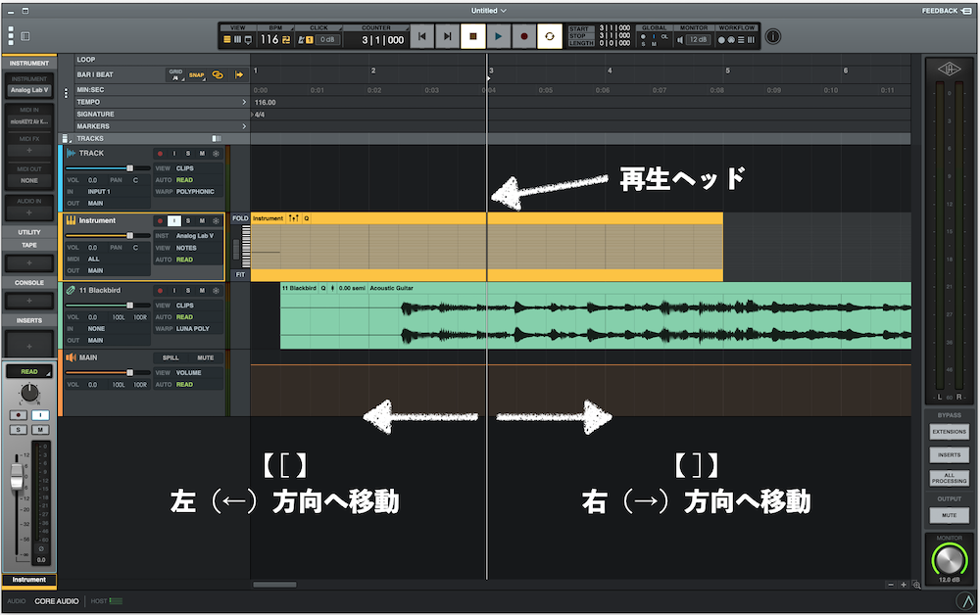
Task: Click the freeze snowflake icon on Instrument track
Action: click(217, 221)
